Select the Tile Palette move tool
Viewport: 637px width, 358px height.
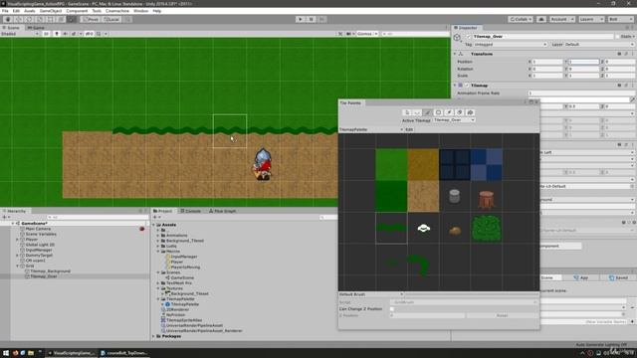tap(417, 112)
